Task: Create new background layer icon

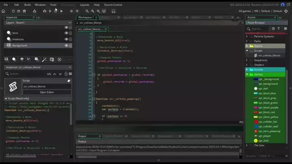Action: coord(7,59)
